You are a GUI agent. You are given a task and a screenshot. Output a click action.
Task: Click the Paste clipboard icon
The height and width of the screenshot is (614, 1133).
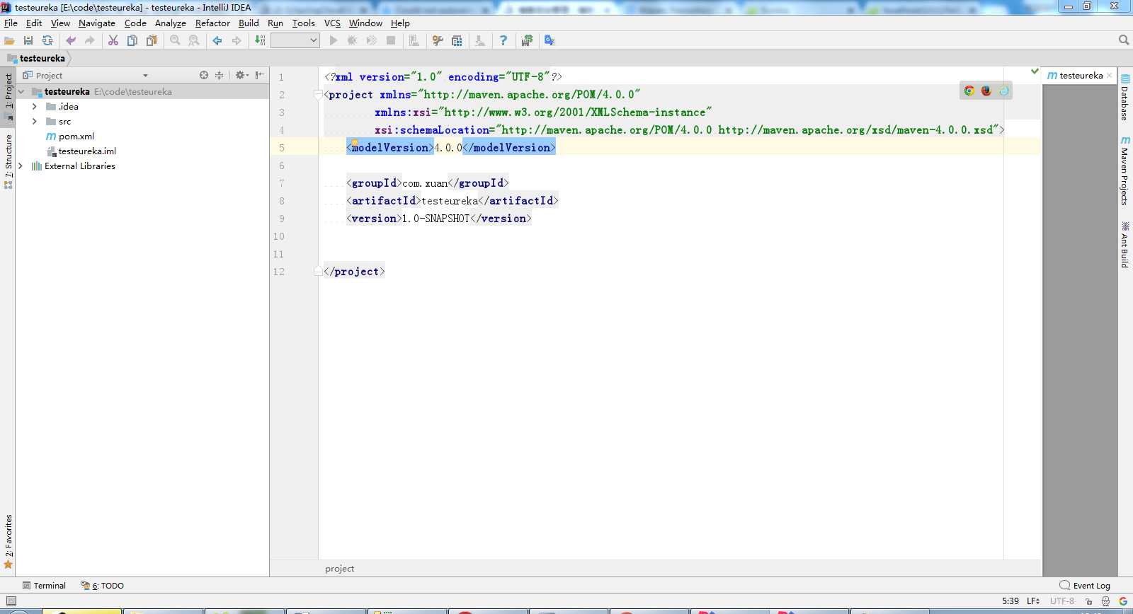tap(152, 40)
